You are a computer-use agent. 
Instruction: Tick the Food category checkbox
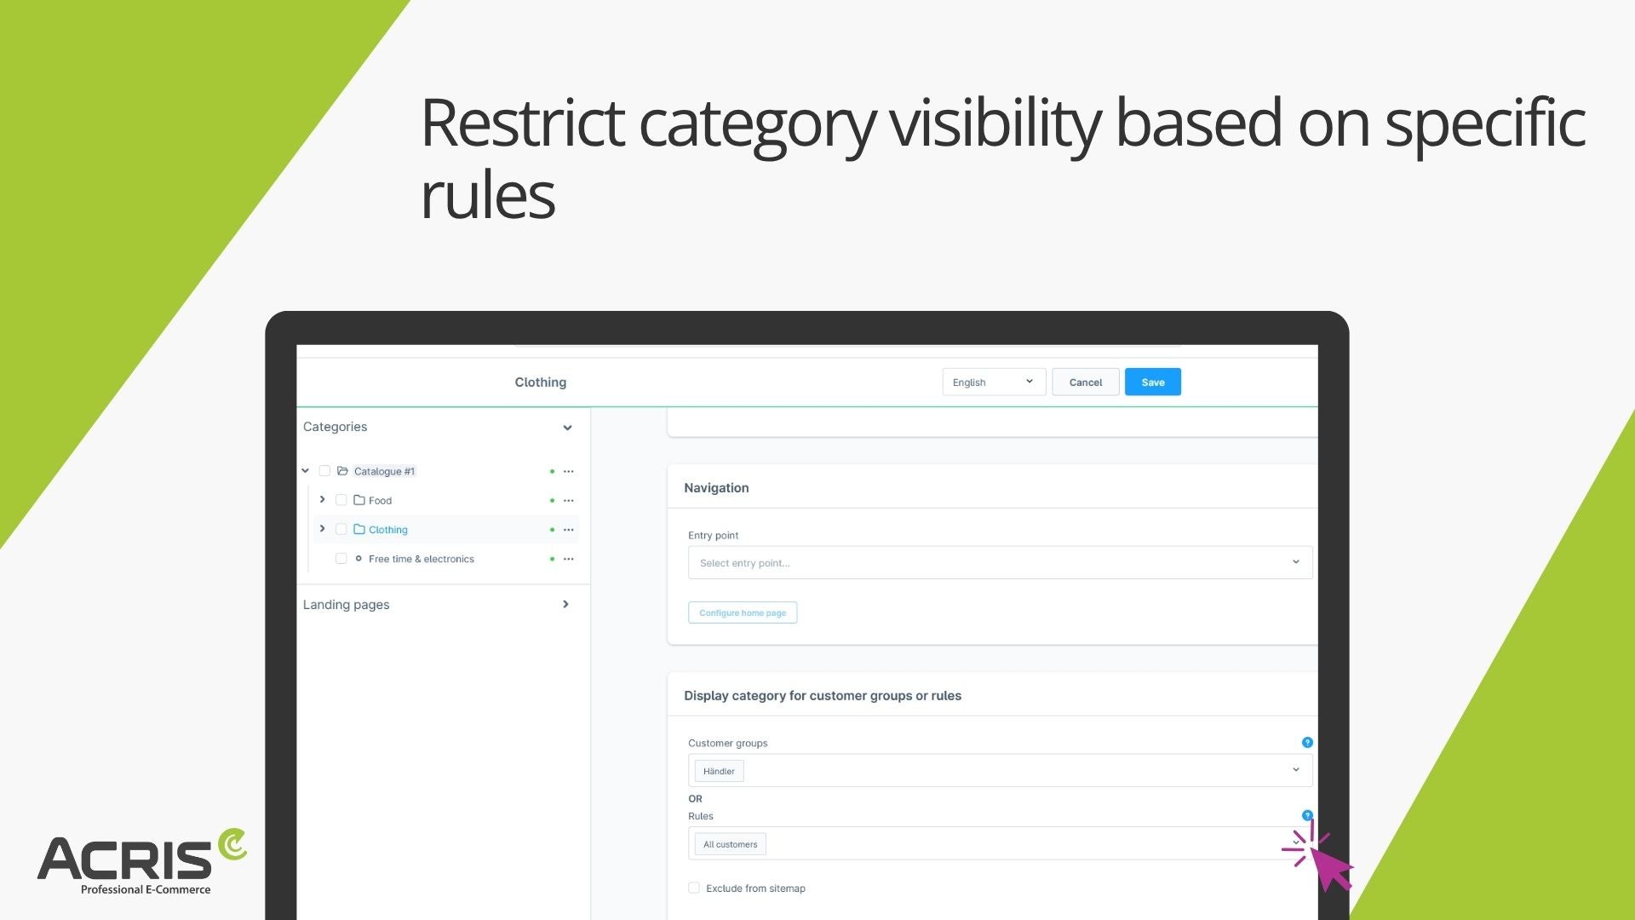(x=341, y=500)
